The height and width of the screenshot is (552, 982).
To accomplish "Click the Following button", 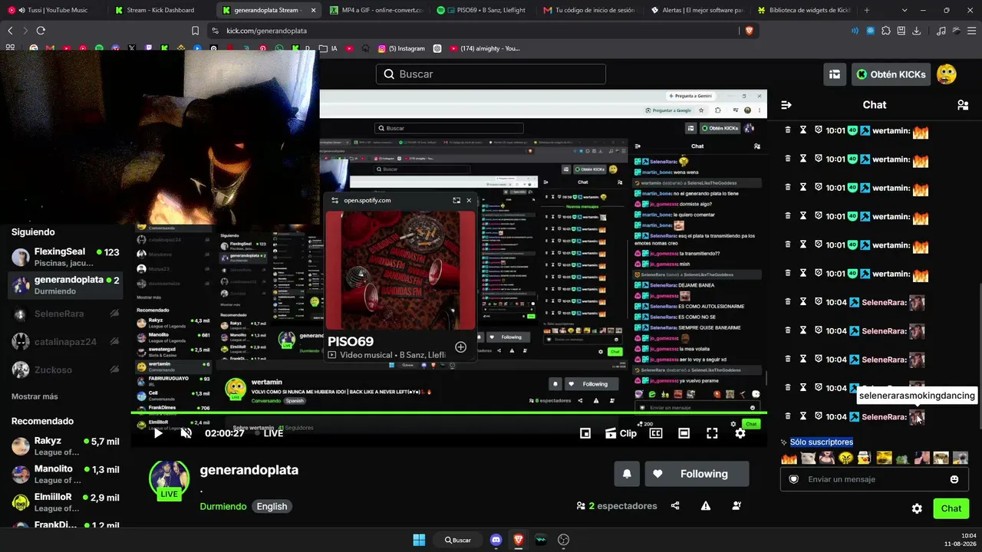I will tap(697, 474).
